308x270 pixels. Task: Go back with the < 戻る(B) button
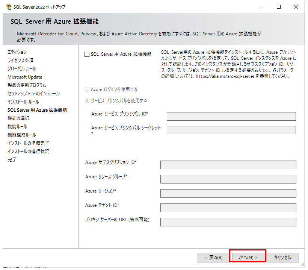(213, 257)
